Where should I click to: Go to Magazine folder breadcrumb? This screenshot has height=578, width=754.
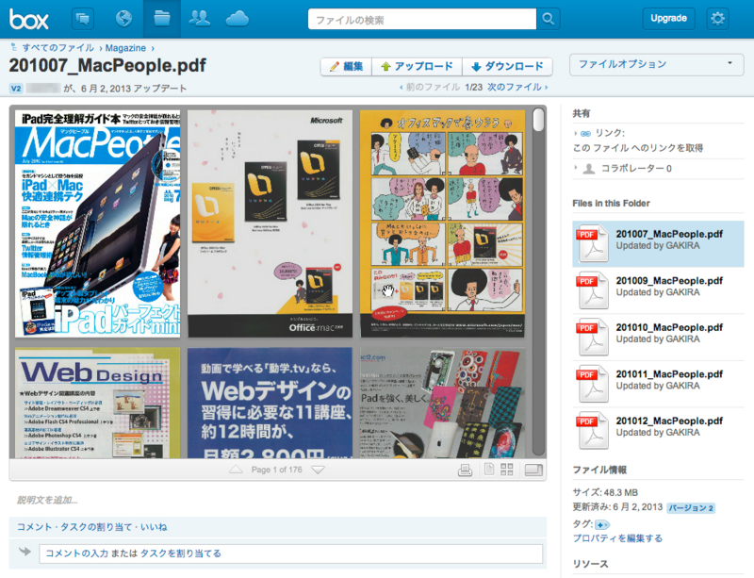click(125, 48)
